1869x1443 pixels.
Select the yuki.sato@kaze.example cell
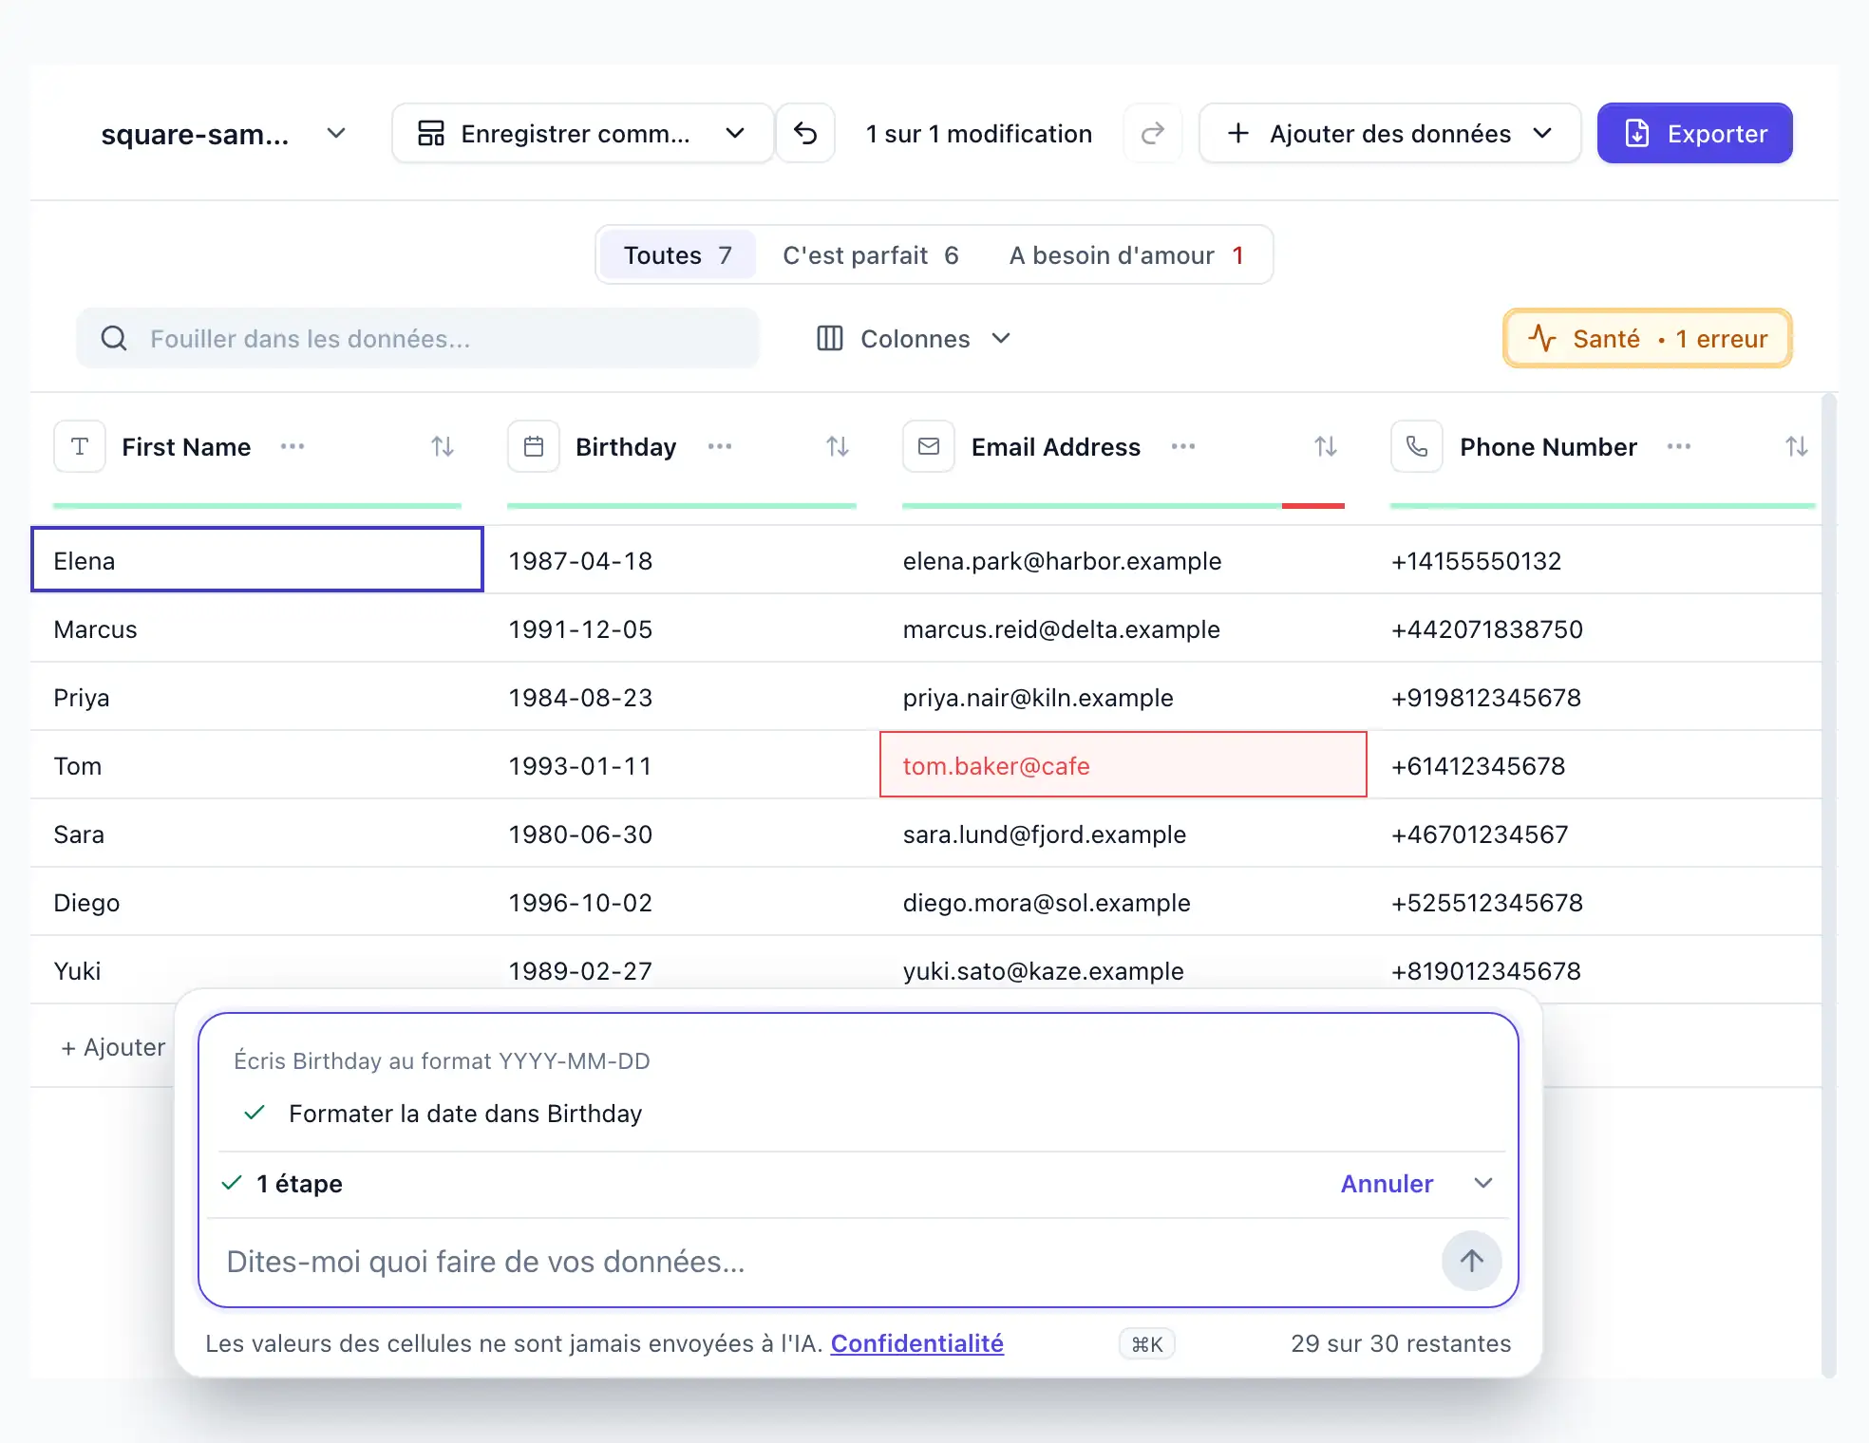[x=1123, y=970]
